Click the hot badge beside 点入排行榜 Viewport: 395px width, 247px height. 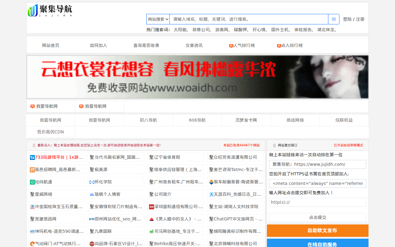click(x=279, y=46)
